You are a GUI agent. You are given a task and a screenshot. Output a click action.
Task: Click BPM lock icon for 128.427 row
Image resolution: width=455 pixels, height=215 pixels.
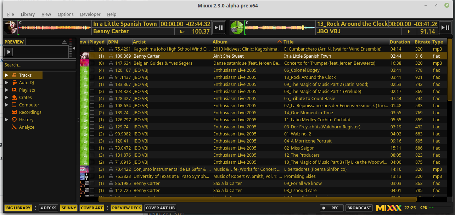click(111, 99)
